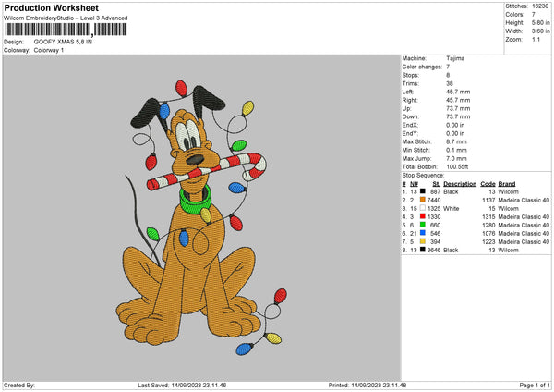Click the N# column header
554x392 pixels.
pyautogui.click(x=414, y=184)
